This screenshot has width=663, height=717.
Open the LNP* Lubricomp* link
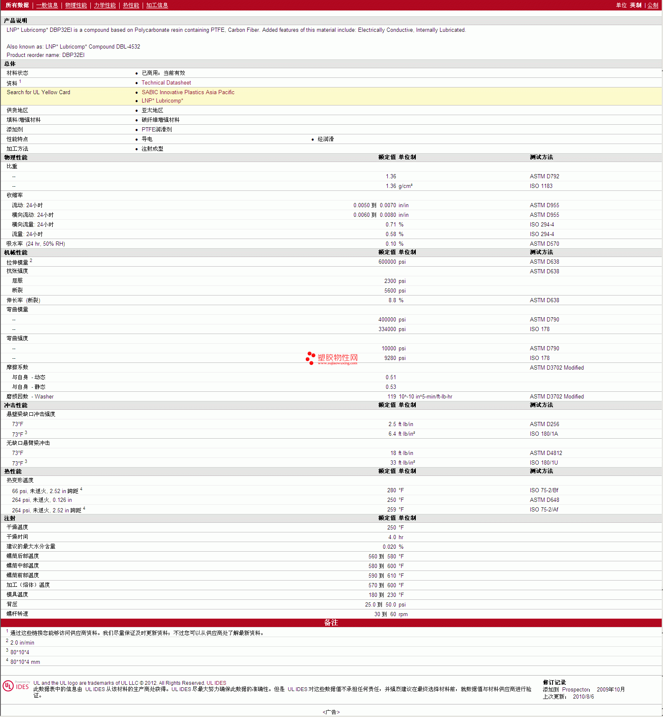click(162, 101)
